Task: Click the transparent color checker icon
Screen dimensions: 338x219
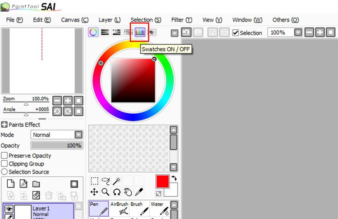Action: coord(159,194)
